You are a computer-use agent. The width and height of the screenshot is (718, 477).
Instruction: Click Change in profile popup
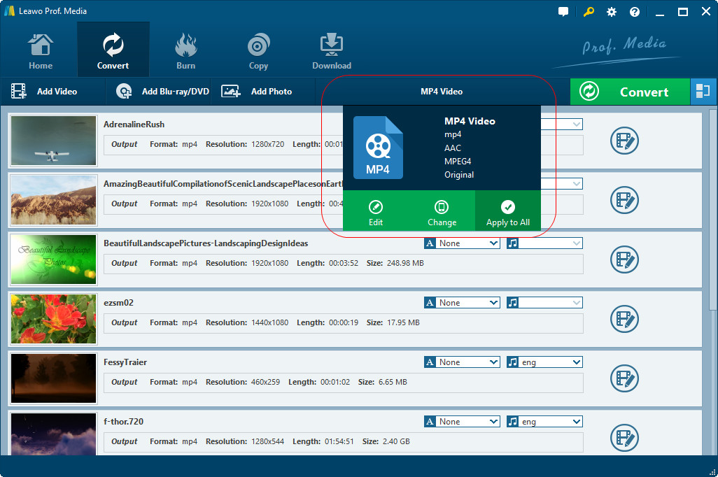(442, 213)
